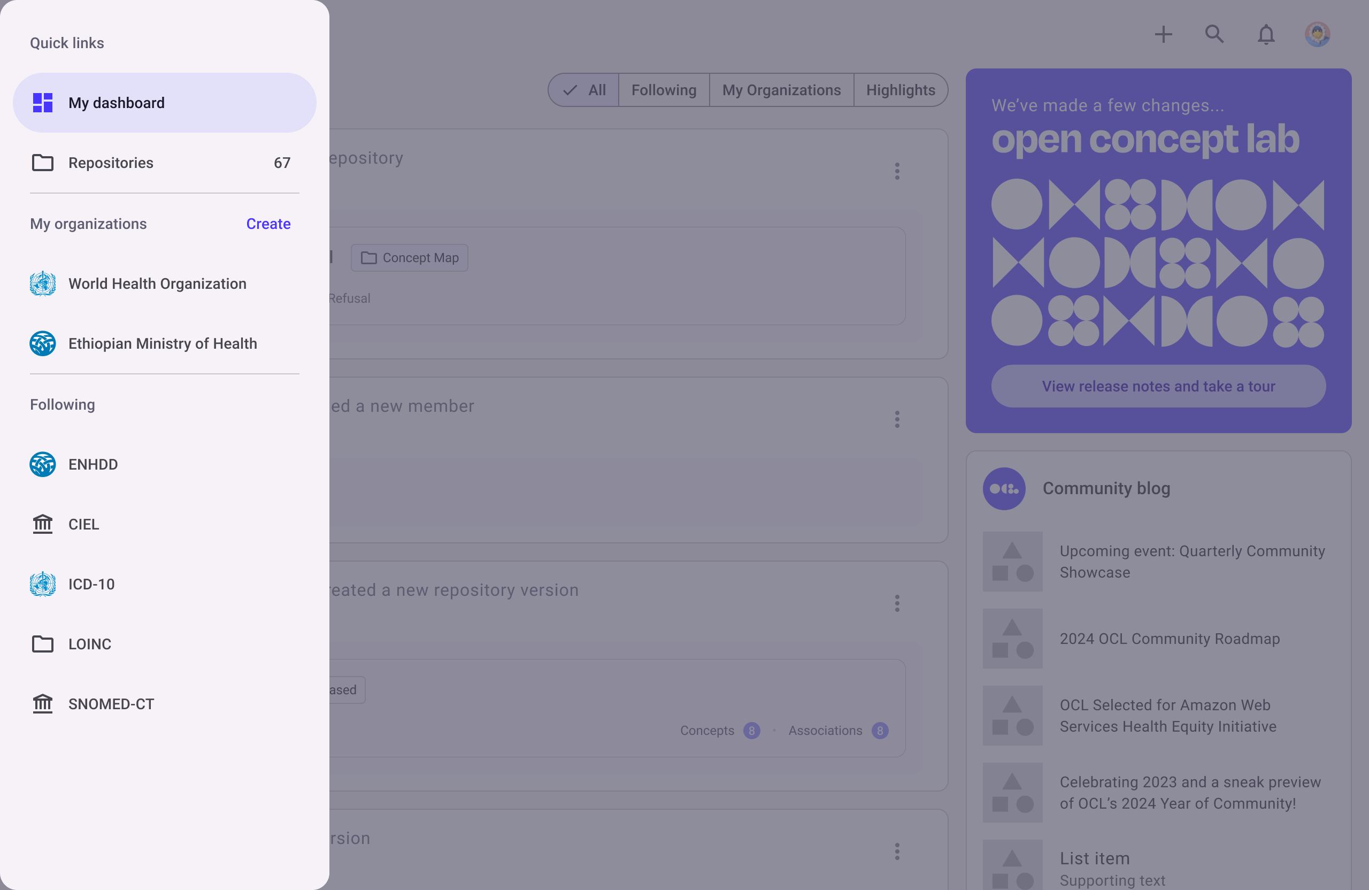Open three-dot menu on new member card
Screen dimensions: 1369x890
point(897,419)
